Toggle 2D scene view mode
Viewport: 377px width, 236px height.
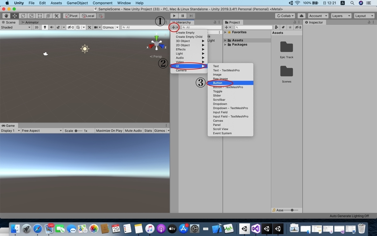tap(36, 27)
